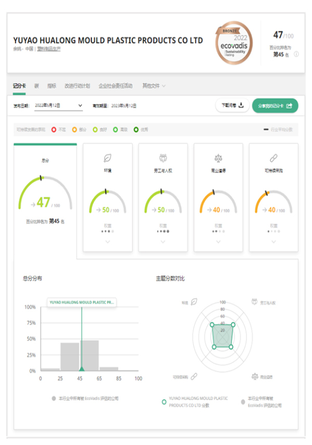Click the 总分分布 section title
312x445 pixels.
tap(32, 279)
